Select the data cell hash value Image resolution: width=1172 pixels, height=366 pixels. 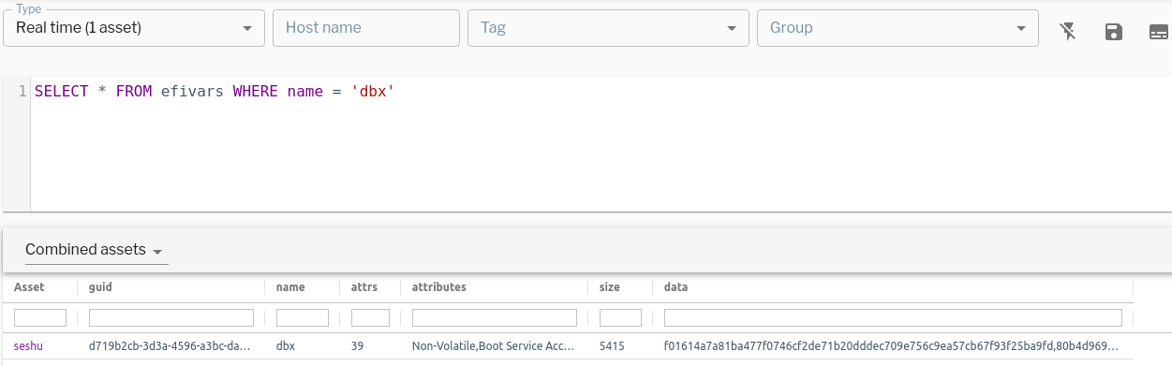[x=891, y=345]
